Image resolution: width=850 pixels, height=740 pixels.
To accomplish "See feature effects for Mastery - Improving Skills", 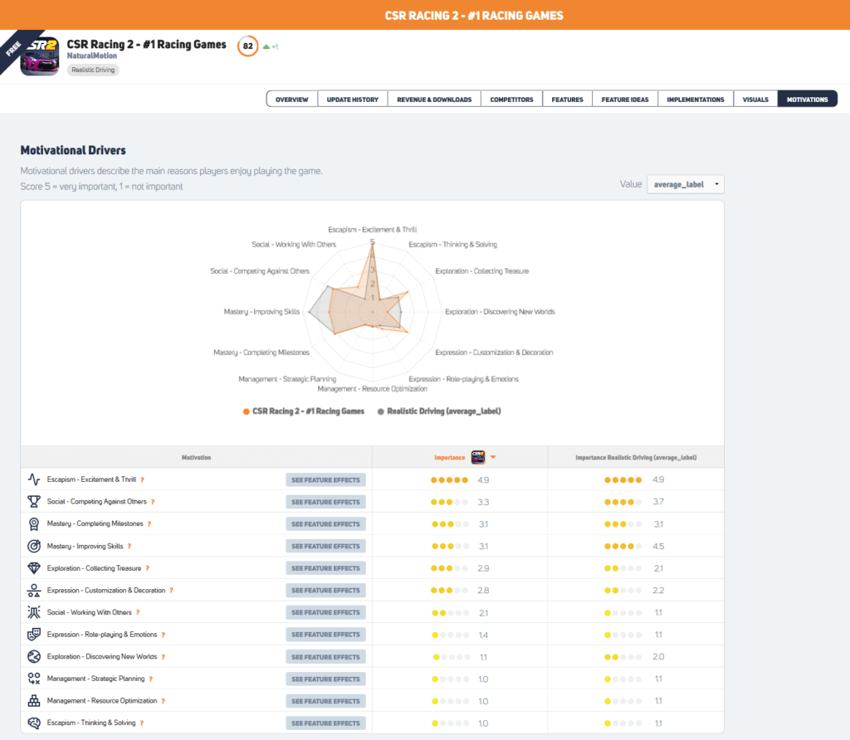I will click(x=325, y=547).
